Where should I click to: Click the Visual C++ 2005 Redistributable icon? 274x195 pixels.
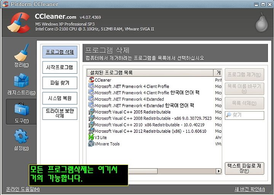[91, 112]
